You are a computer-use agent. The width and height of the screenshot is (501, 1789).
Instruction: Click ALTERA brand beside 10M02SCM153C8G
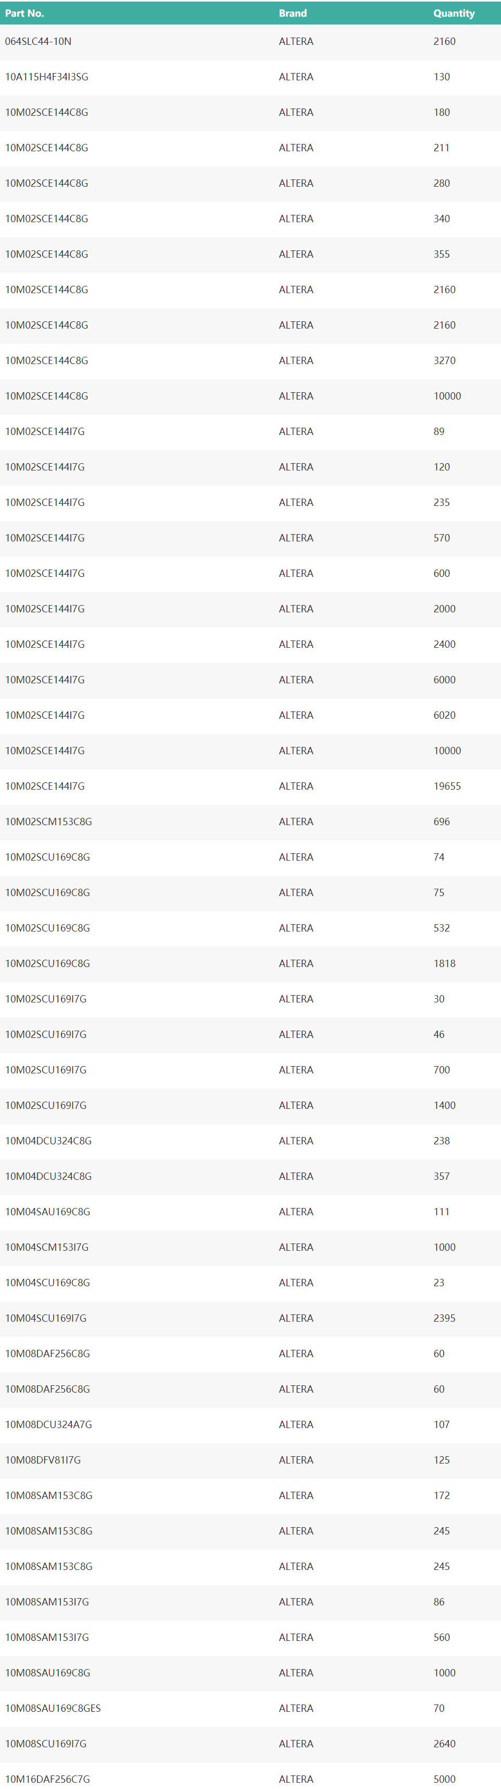(x=296, y=821)
